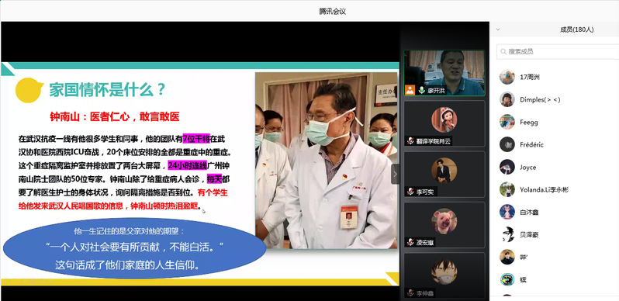Click muted mic icon on 凌宏惠 tile
The image size is (619, 301).
tap(410, 242)
